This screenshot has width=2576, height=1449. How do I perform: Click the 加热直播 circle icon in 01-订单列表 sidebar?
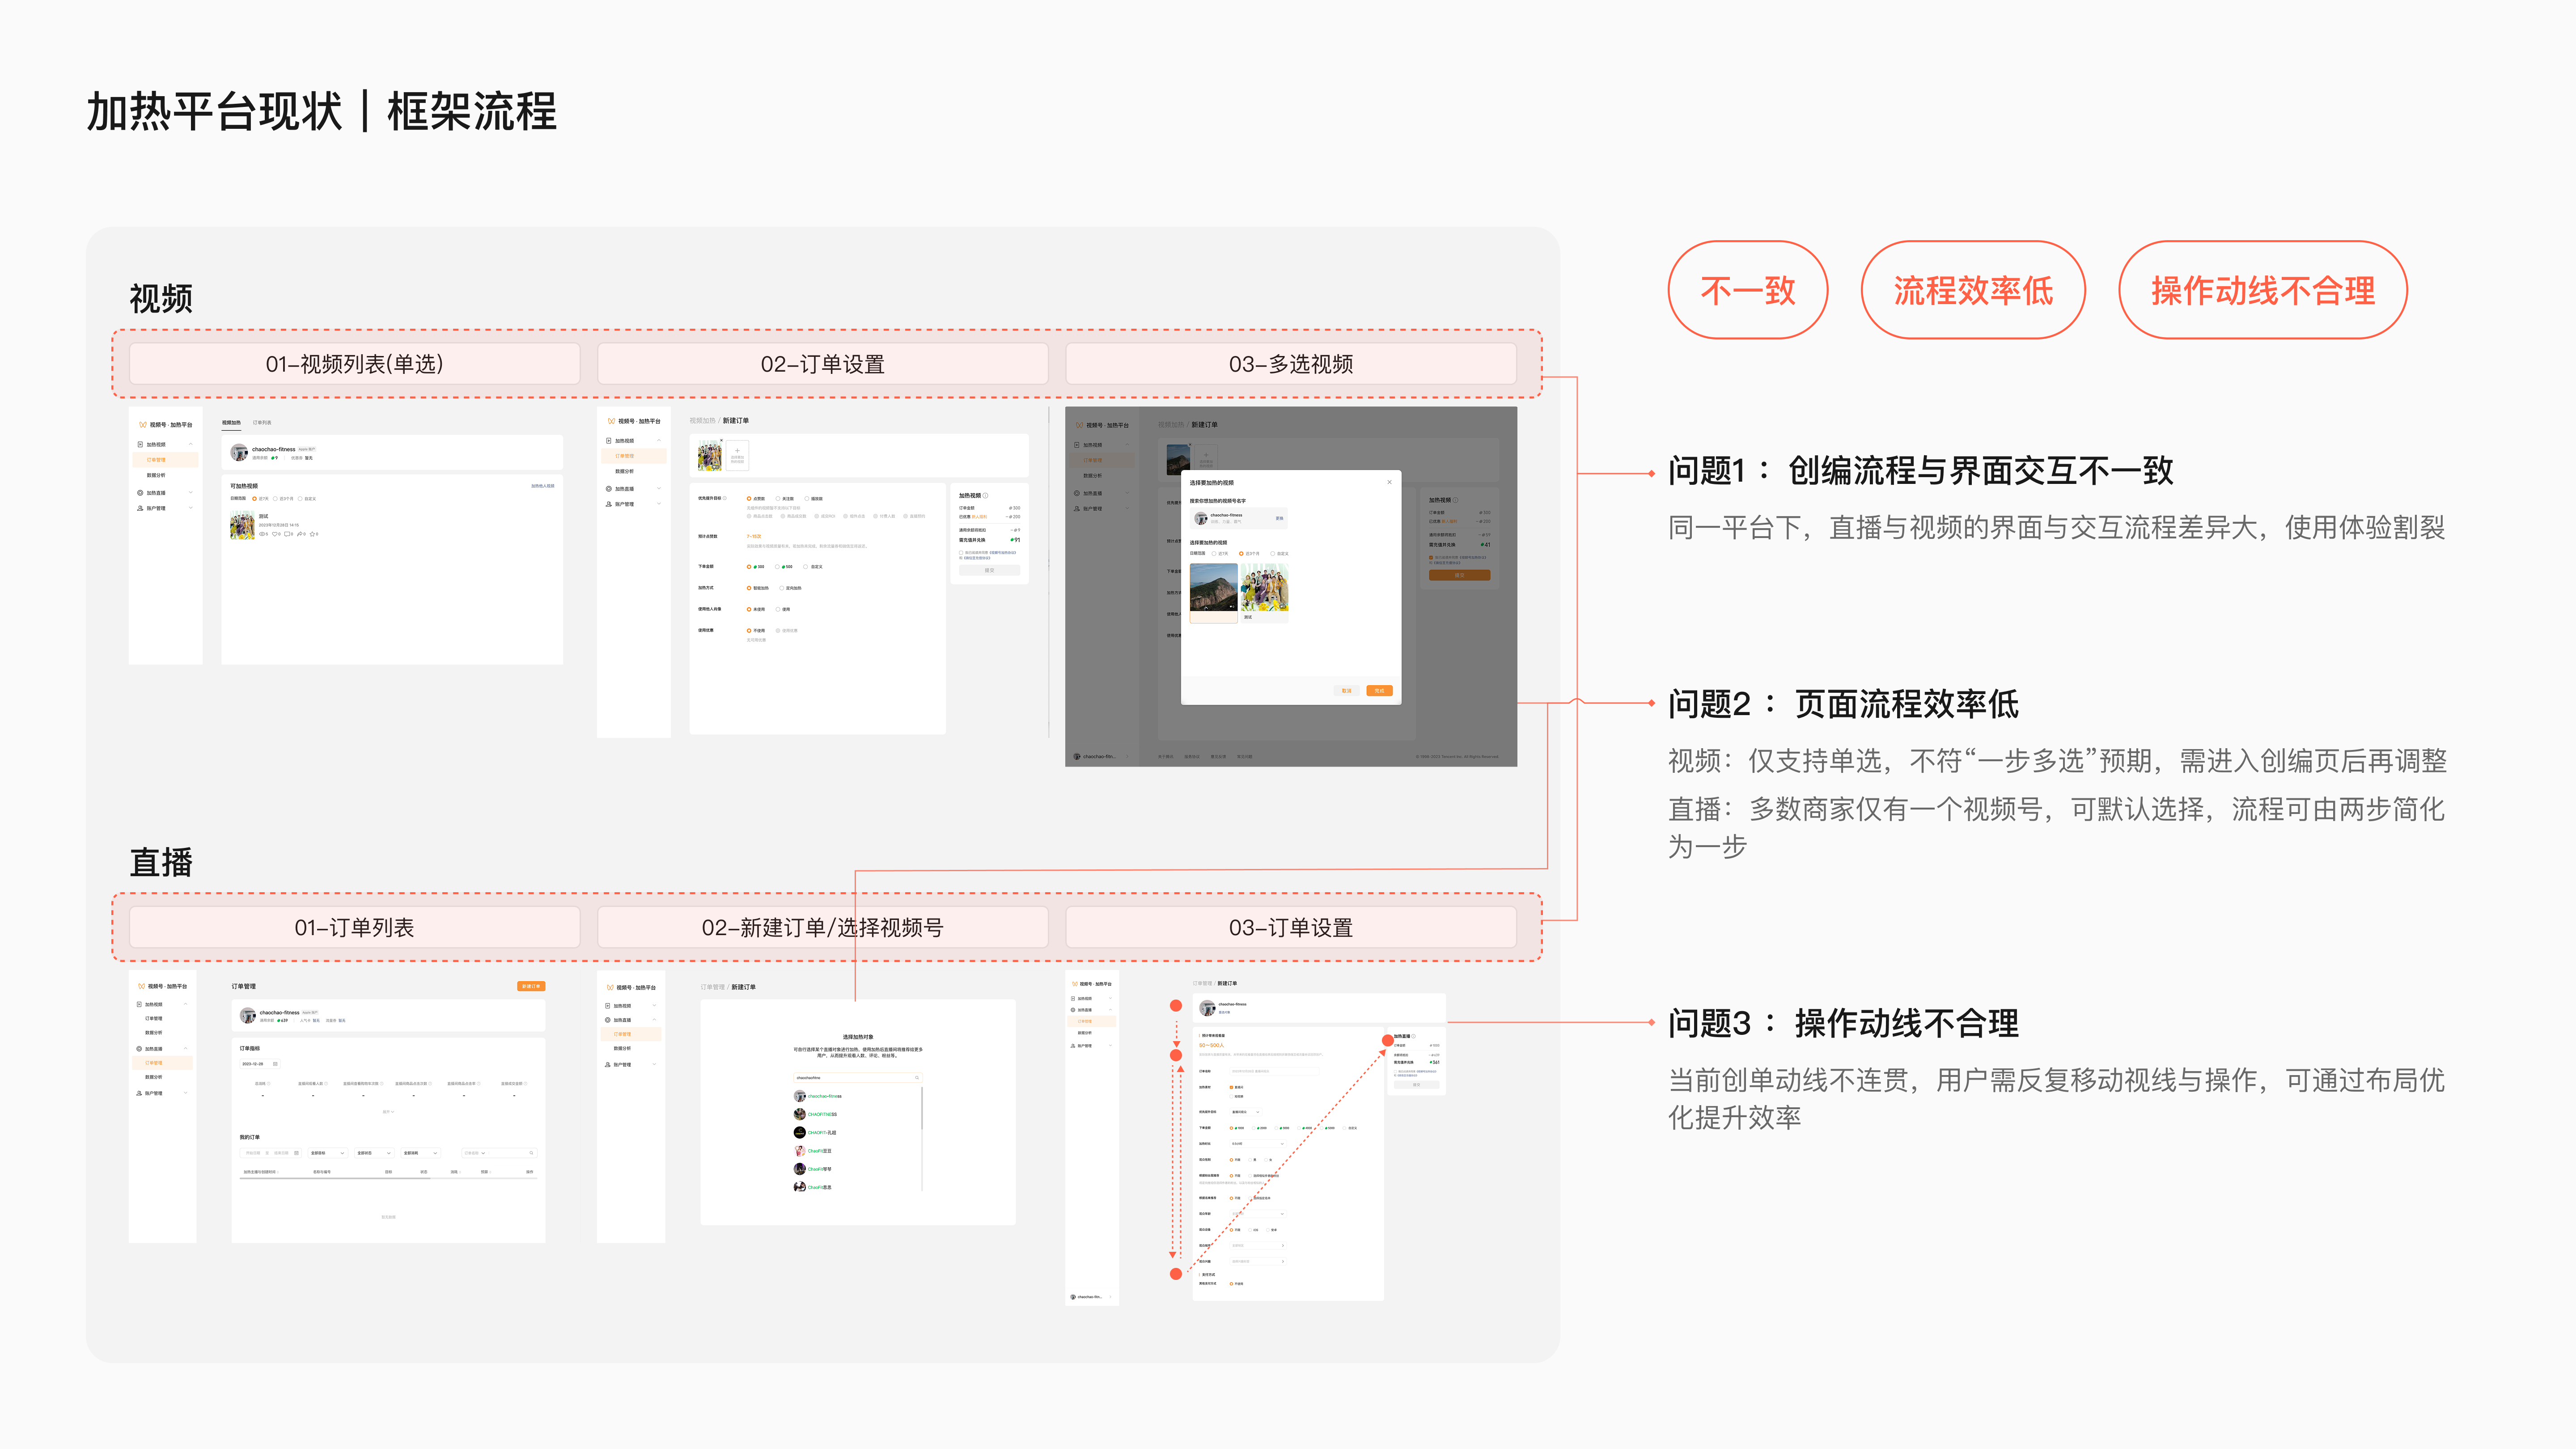(x=140, y=1049)
